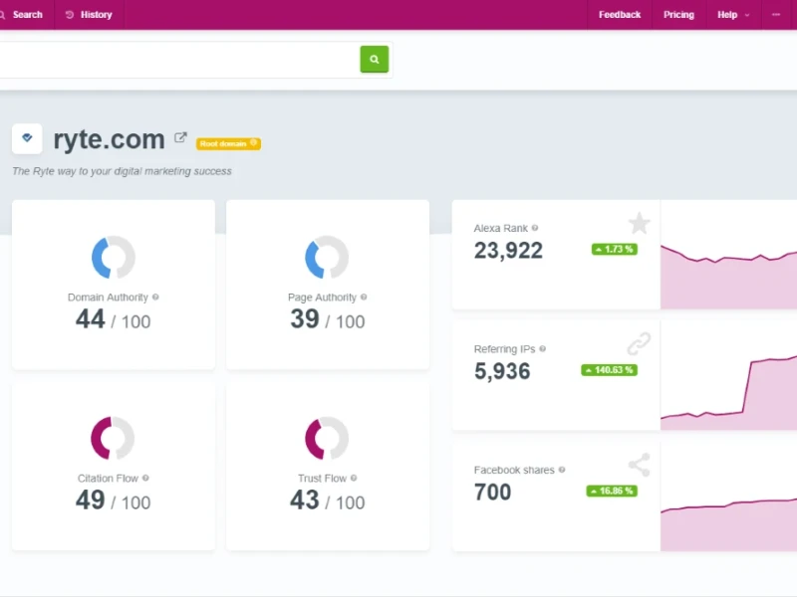The height and width of the screenshot is (597, 797).
Task: Click the Domain Authority donut chart
Action: (x=114, y=258)
